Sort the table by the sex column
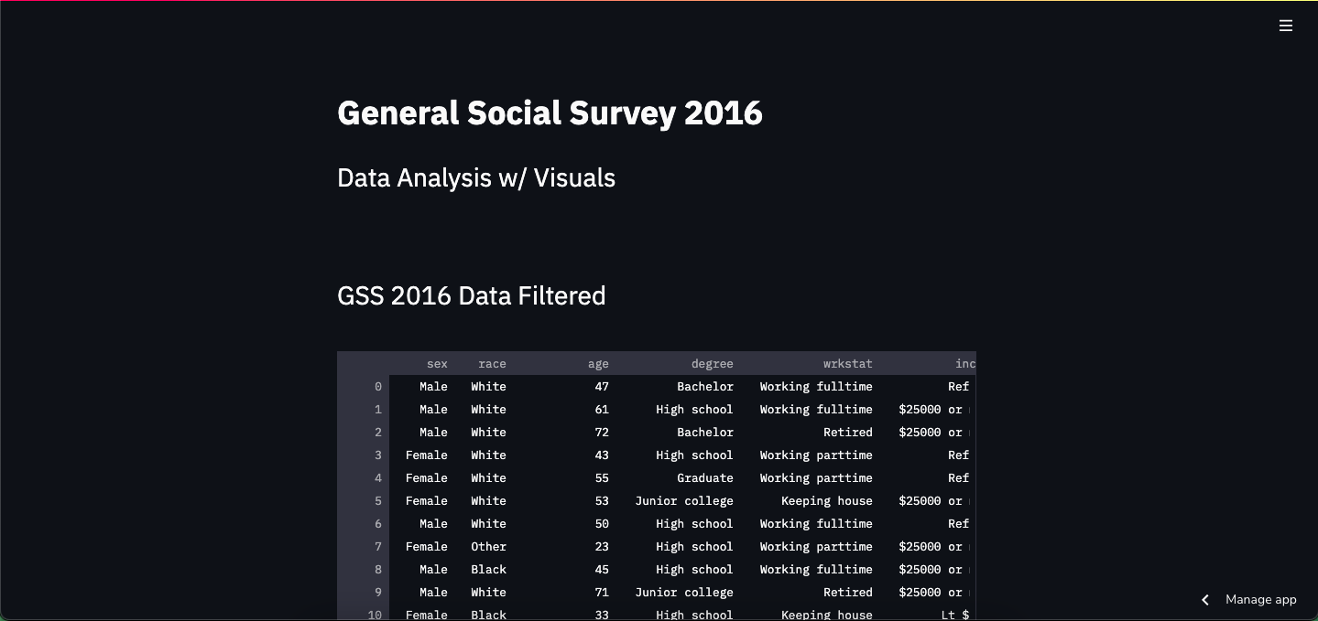The image size is (1318, 621). coord(437,363)
